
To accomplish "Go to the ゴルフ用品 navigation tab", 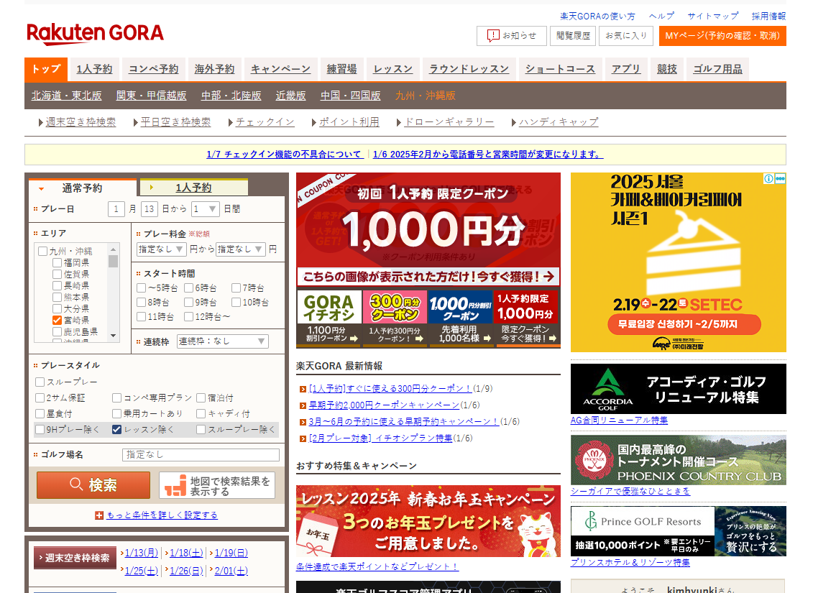I will 717,69.
